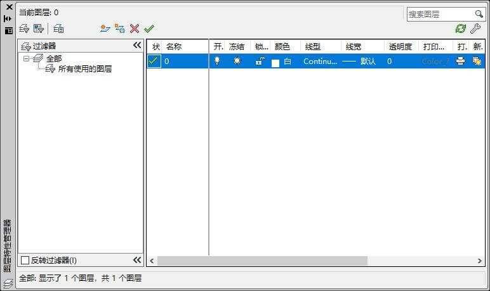Delete the selected layer

pos(135,29)
